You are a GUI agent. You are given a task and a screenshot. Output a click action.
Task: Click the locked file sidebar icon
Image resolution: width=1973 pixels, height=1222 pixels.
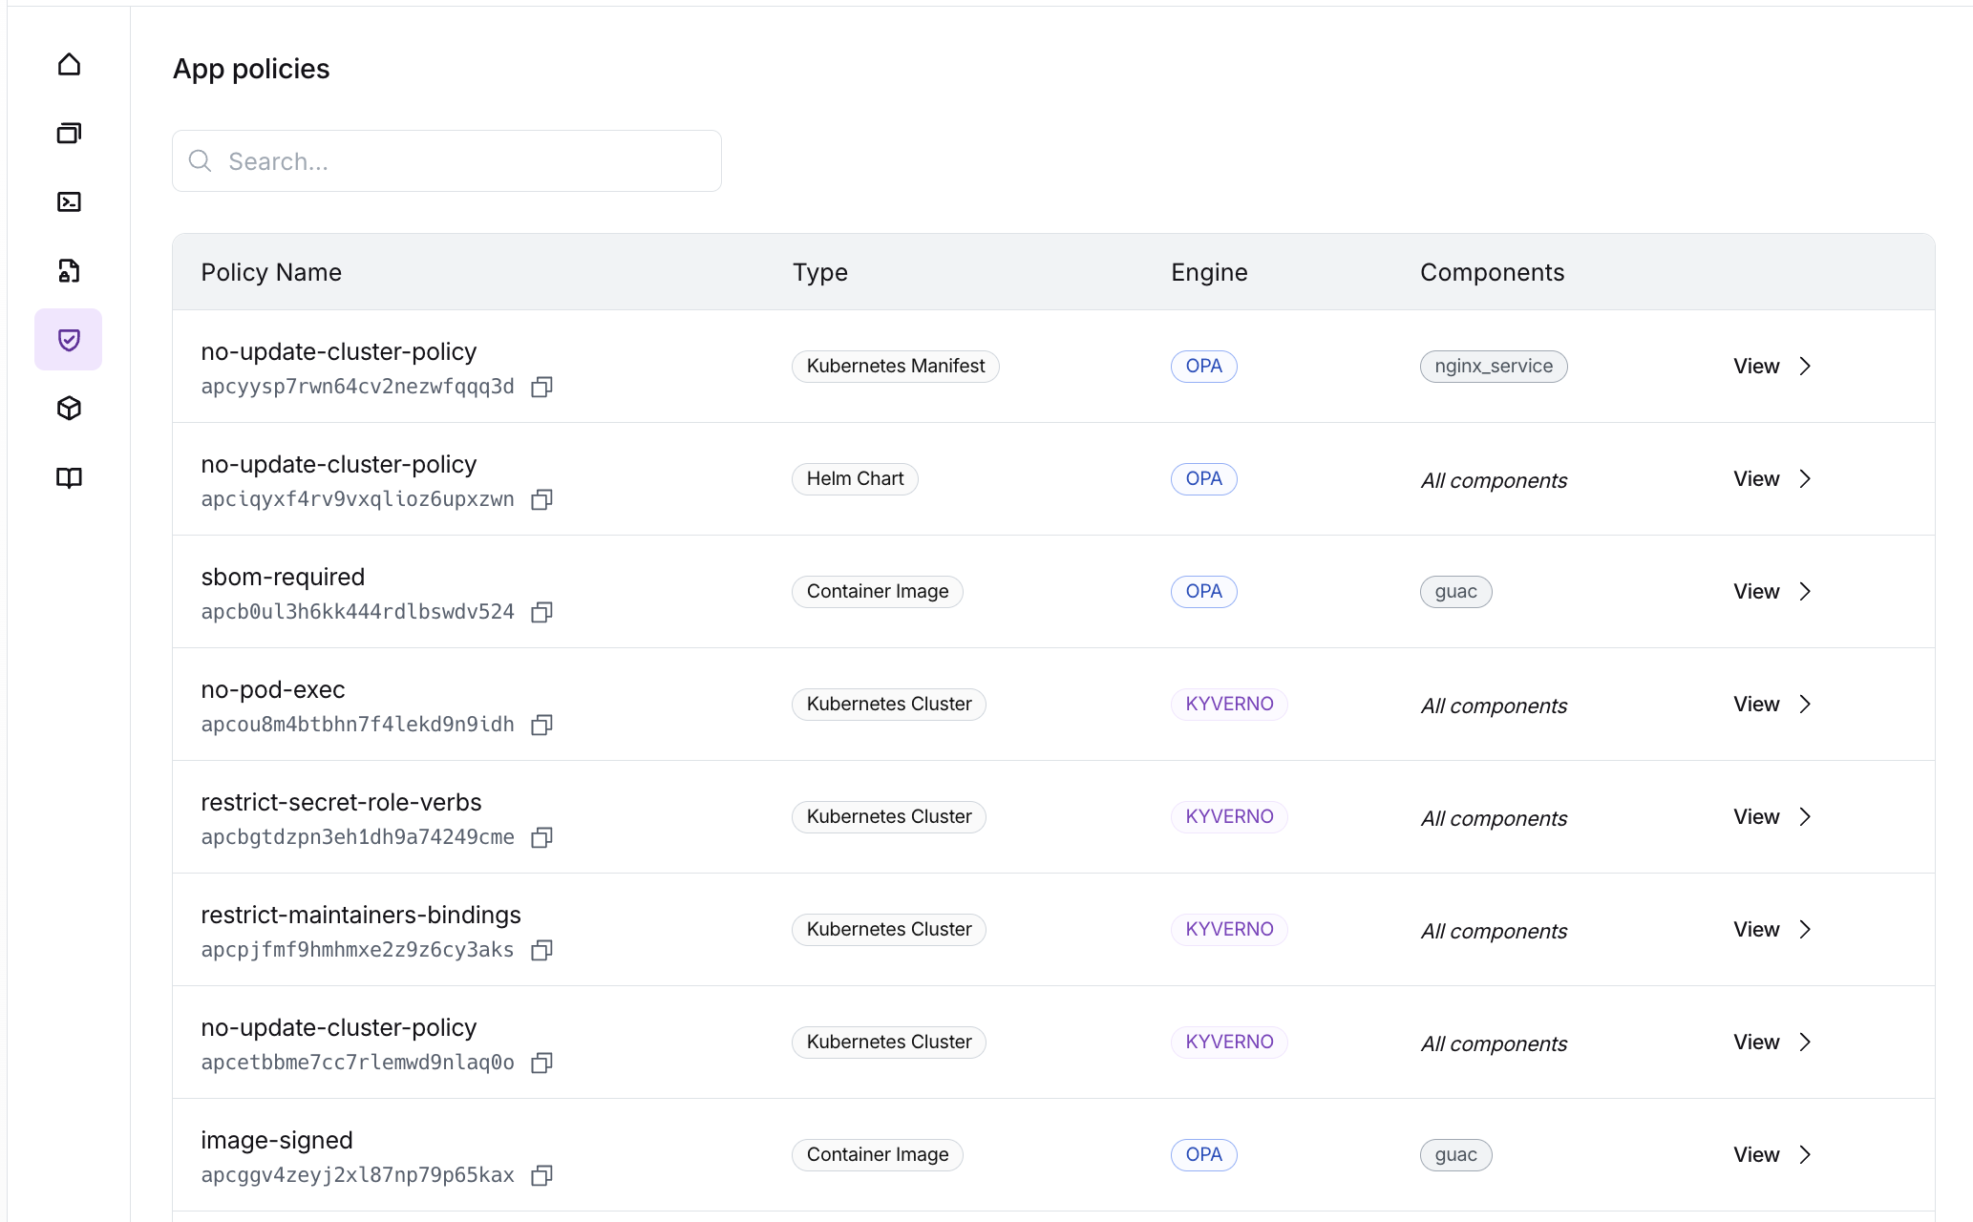(x=69, y=271)
